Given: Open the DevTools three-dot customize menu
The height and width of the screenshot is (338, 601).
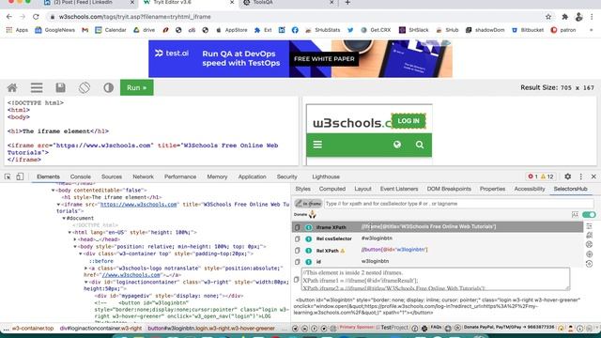Looking at the screenshot, I should pos(580,177).
